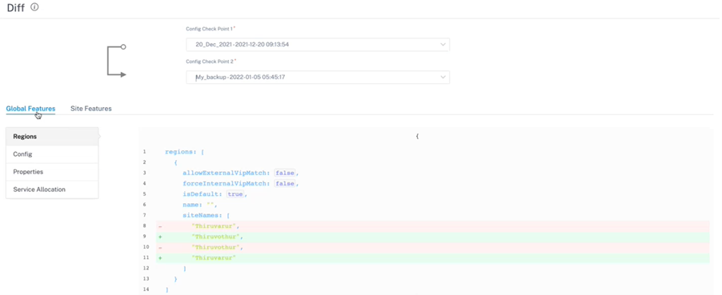Select Regions in the side list
This screenshot has width=722, height=295.
tap(52, 137)
